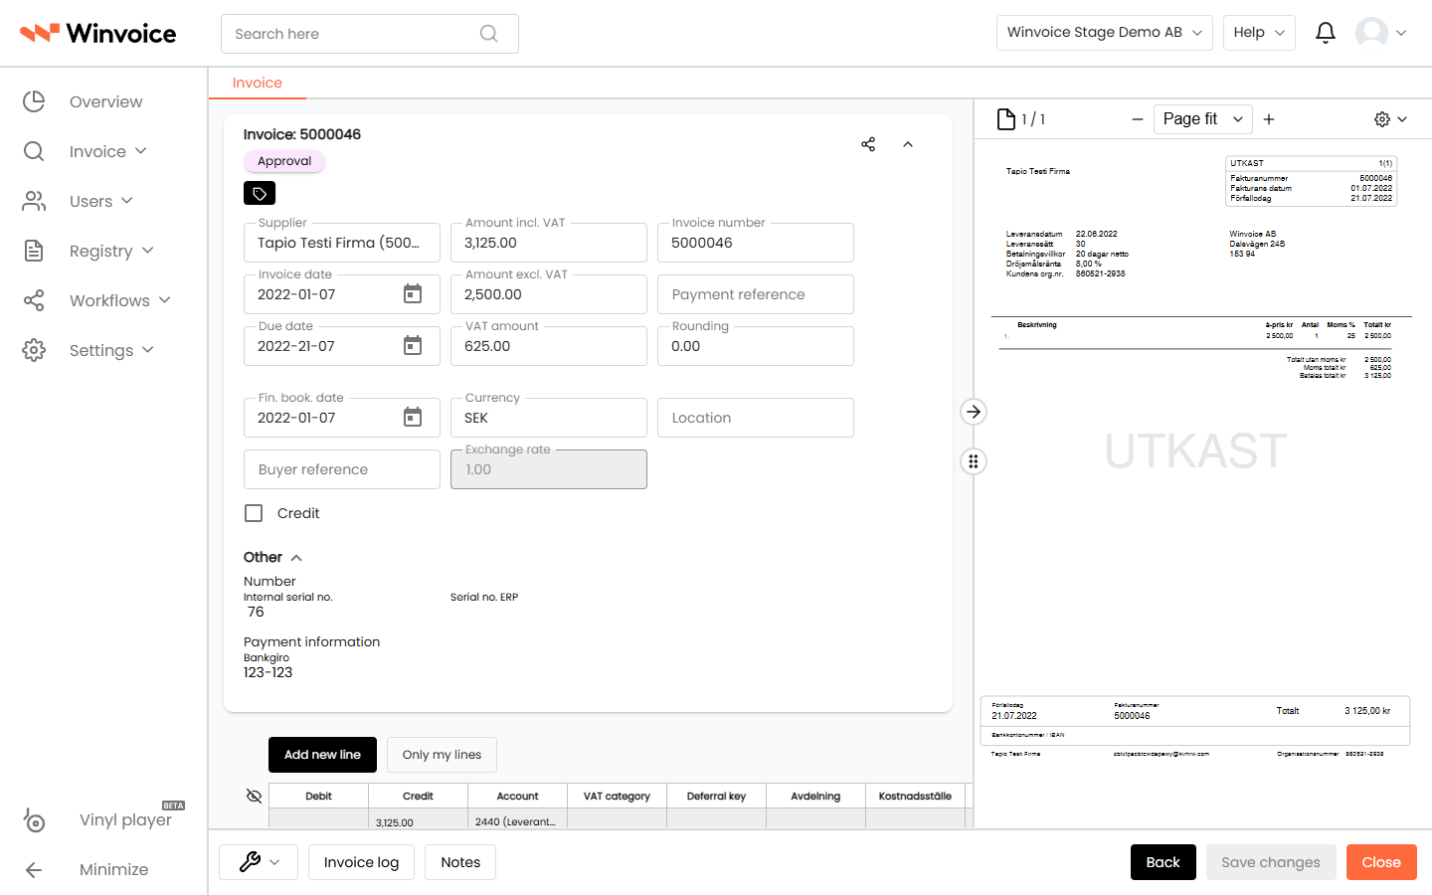Image resolution: width=1432 pixels, height=895 pixels.
Task: Zoom in the PDF with plus icon
Action: pyautogui.click(x=1269, y=119)
